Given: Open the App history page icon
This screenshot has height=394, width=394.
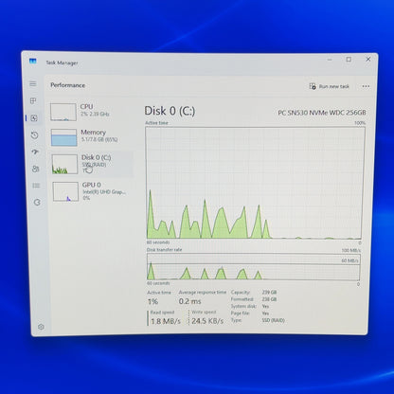Looking at the screenshot, I should (x=34, y=135).
